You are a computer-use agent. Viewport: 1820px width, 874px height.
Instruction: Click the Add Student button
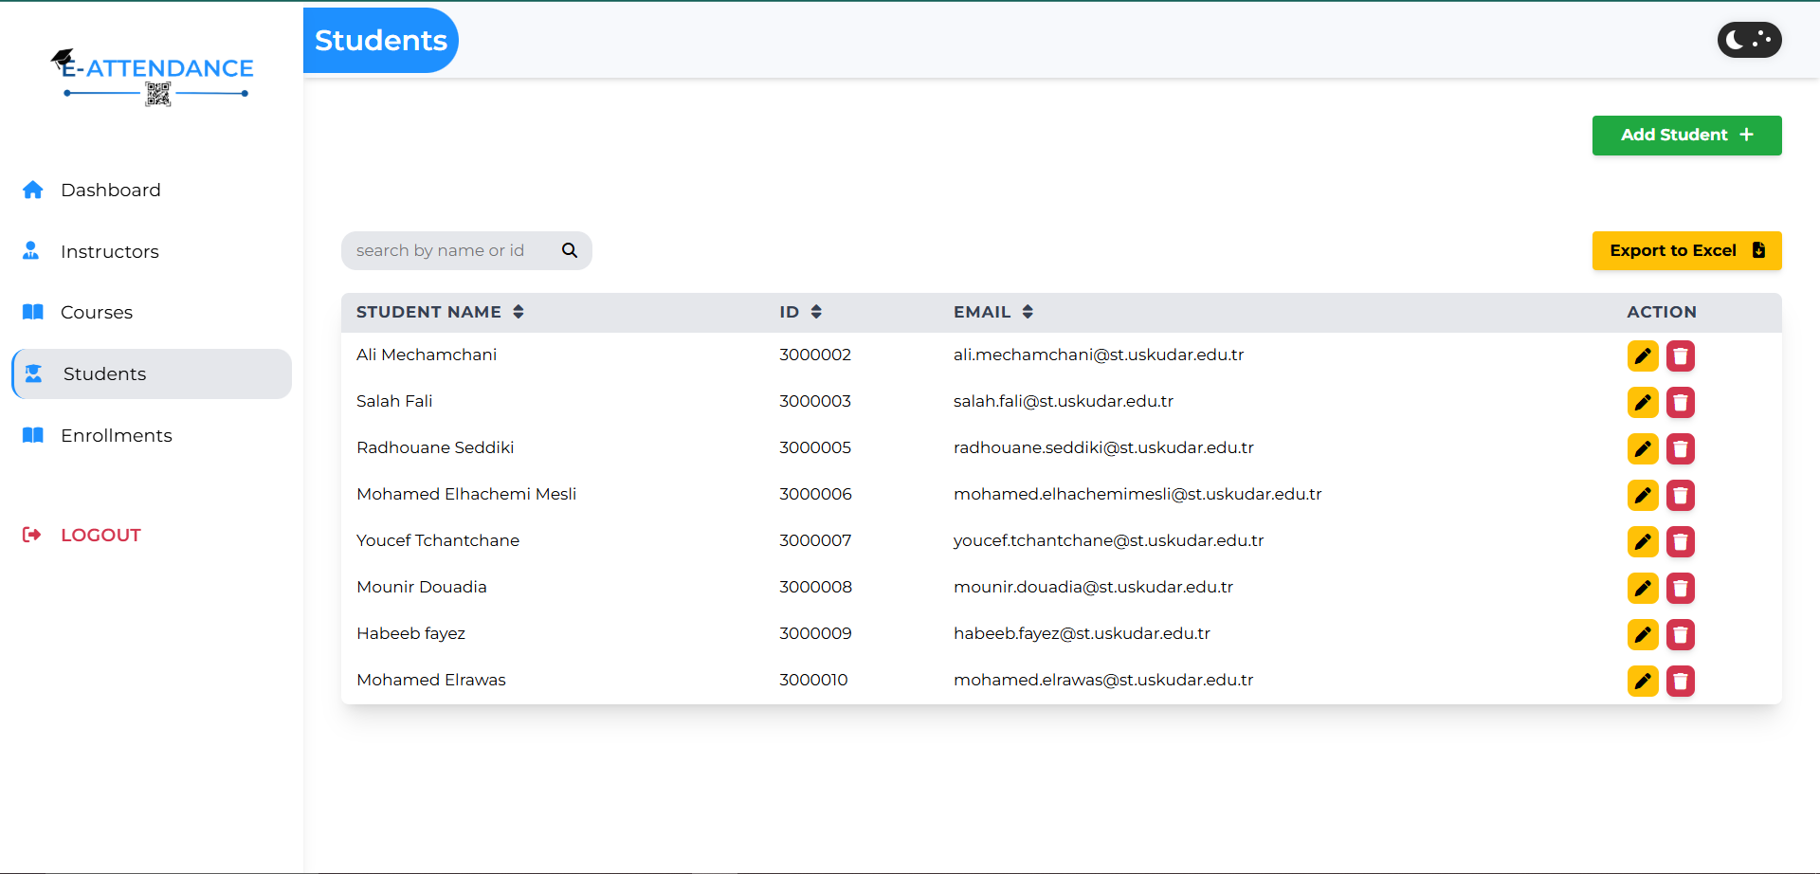click(1685, 135)
